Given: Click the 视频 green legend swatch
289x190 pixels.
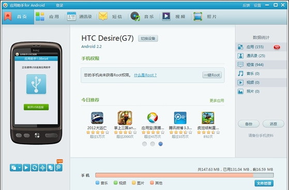Looking at the screenshot, I should (x=116, y=183).
